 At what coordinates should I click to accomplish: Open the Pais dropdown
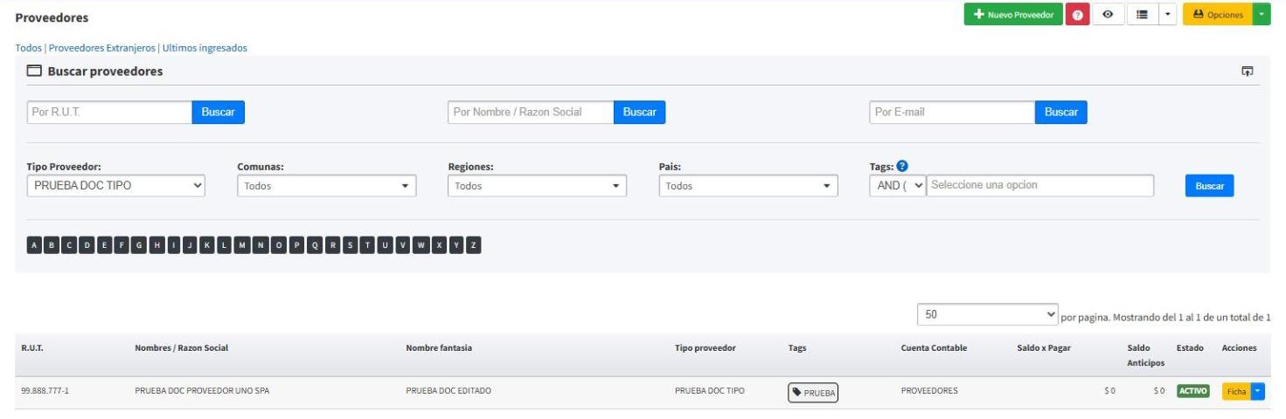pyautogui.click(x=748, y=186)
